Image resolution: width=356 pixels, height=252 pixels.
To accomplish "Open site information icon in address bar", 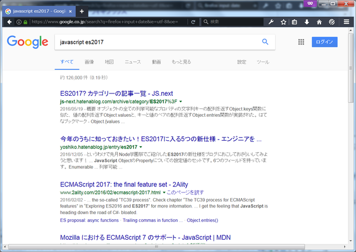I will (x=19, y=22).
